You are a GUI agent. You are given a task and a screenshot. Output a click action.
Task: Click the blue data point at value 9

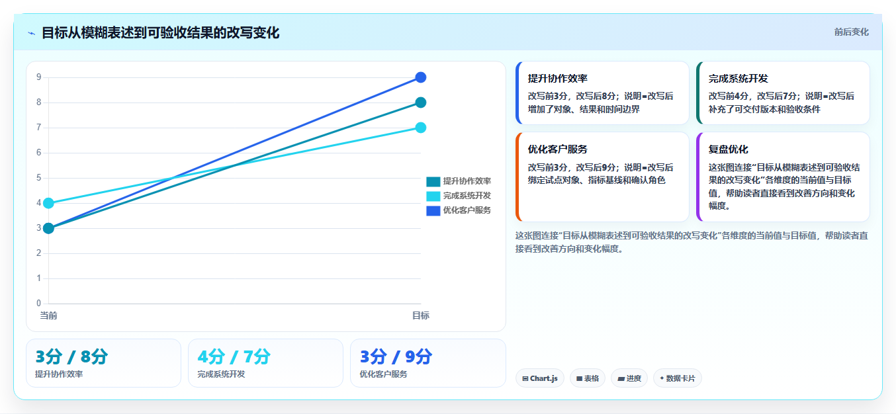(x=420, y=77)
